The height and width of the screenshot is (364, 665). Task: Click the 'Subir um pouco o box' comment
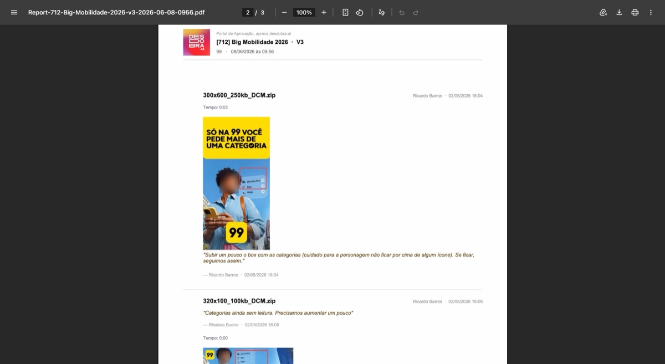point(339,258)
